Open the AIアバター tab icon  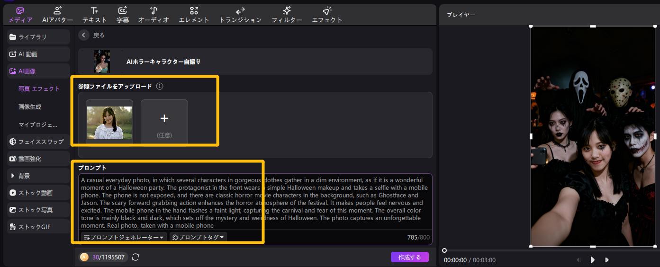(57, 11)
